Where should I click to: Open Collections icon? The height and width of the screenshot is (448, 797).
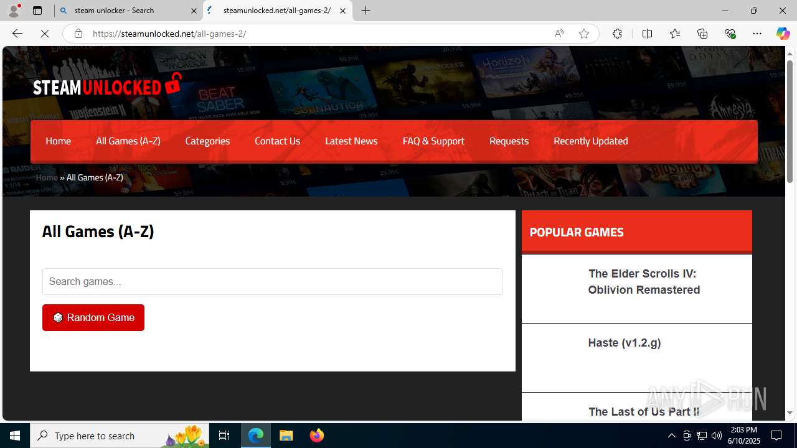click(702, 34)
